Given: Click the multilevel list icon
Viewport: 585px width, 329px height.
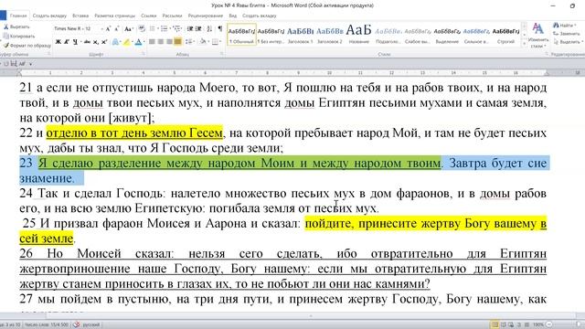Looking at the screenshot, I should click(176, 28).
